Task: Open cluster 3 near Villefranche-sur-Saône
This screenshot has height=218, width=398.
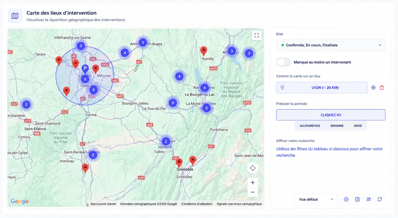Action: point(81,46)
